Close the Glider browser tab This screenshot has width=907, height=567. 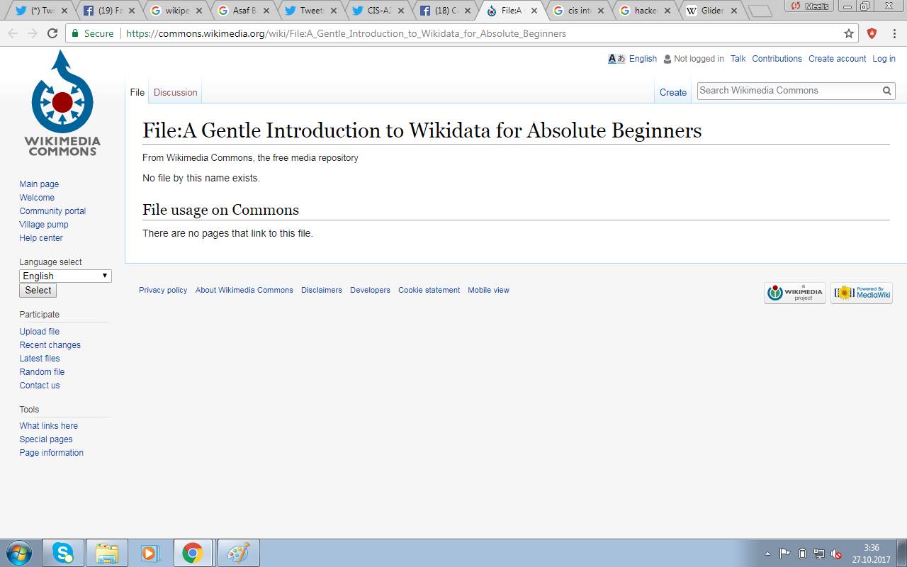733,11
